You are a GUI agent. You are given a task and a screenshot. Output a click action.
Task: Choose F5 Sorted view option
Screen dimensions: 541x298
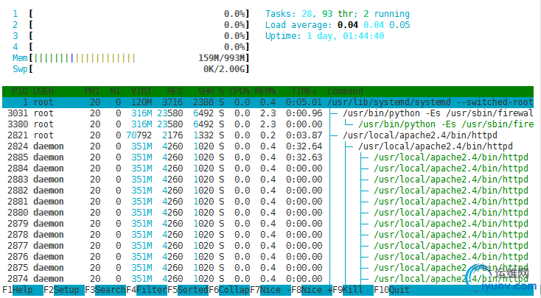point(188,290)
